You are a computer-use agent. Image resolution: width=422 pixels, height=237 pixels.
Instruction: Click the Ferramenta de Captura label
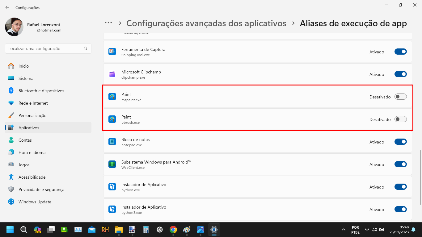click(x=143, y=49)
